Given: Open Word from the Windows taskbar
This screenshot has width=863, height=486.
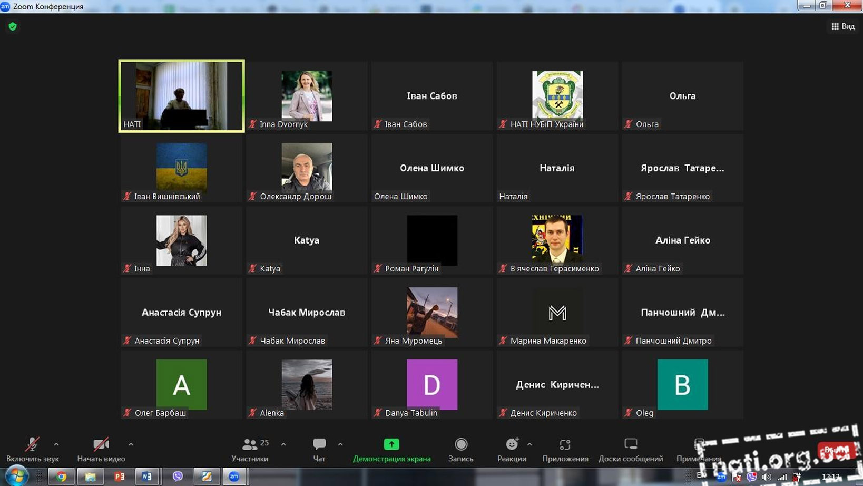Looking at the screenshot, I should tap(147, 477).
